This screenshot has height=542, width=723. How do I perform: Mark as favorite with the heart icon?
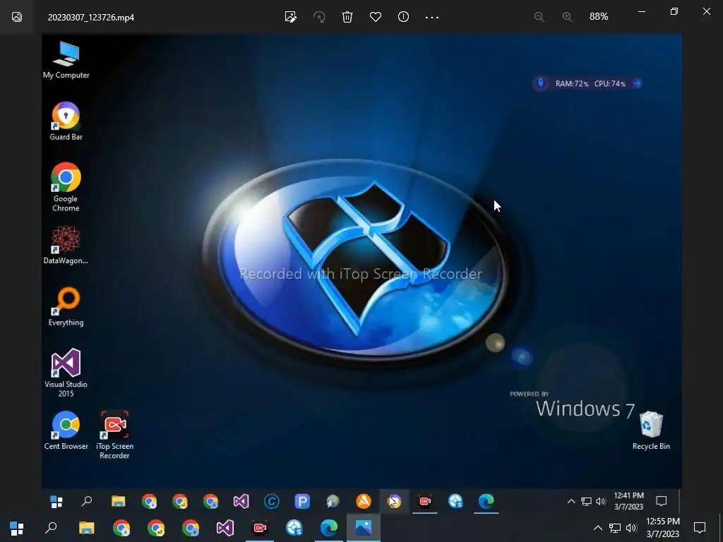click(x=376, y=17)
